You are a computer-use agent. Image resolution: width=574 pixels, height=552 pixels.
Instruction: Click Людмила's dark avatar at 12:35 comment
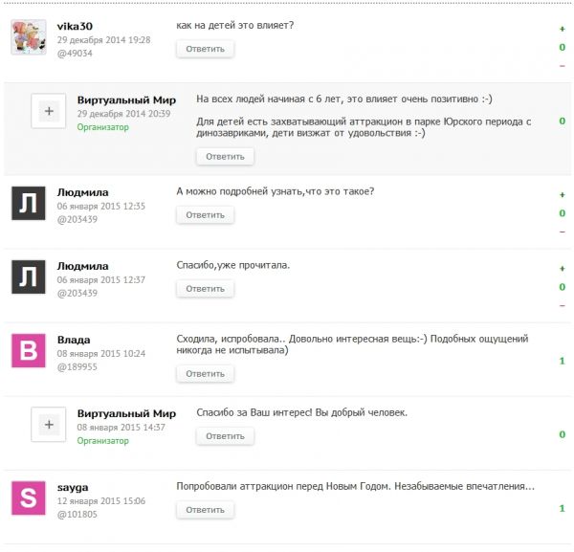[x=29, y=203]
